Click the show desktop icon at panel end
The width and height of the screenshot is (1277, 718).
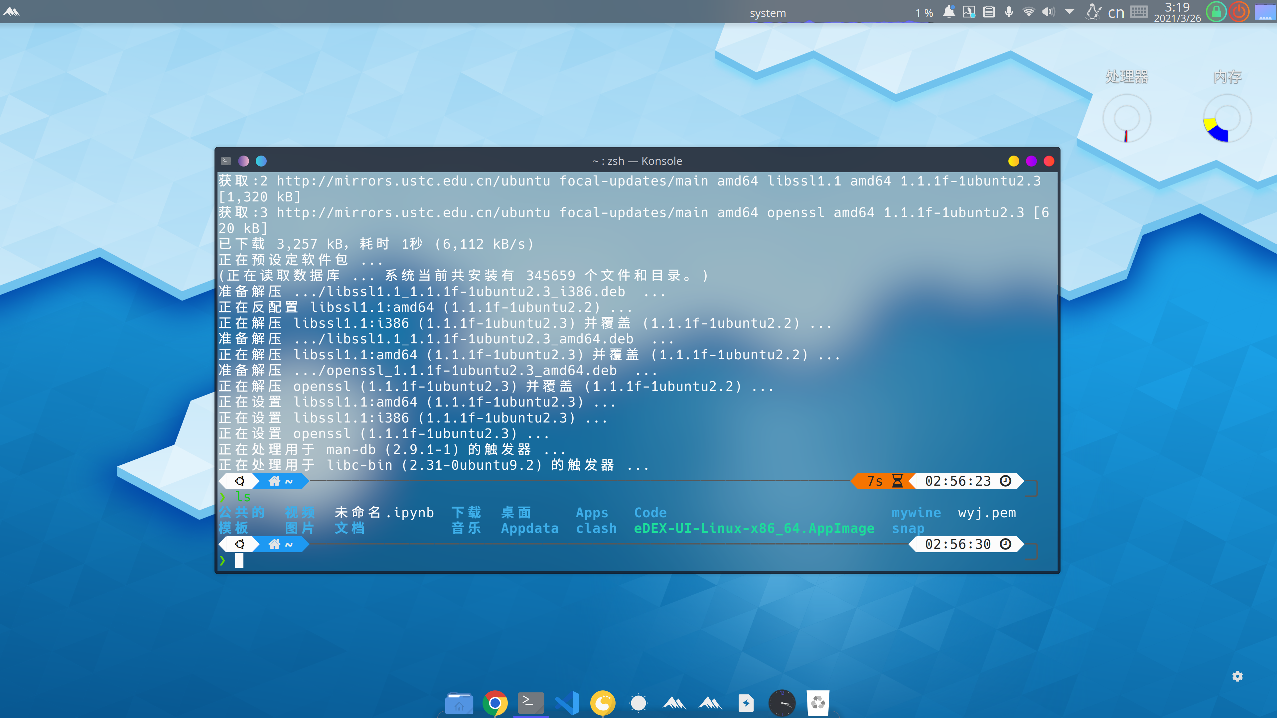pyautogui.click(x=1265, y=11)
